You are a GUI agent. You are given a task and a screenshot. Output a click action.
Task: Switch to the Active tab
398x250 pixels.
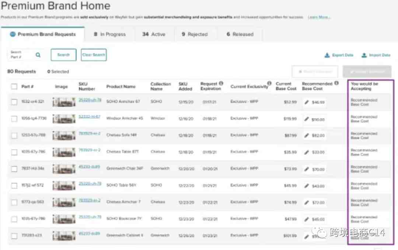pos(154,34)
